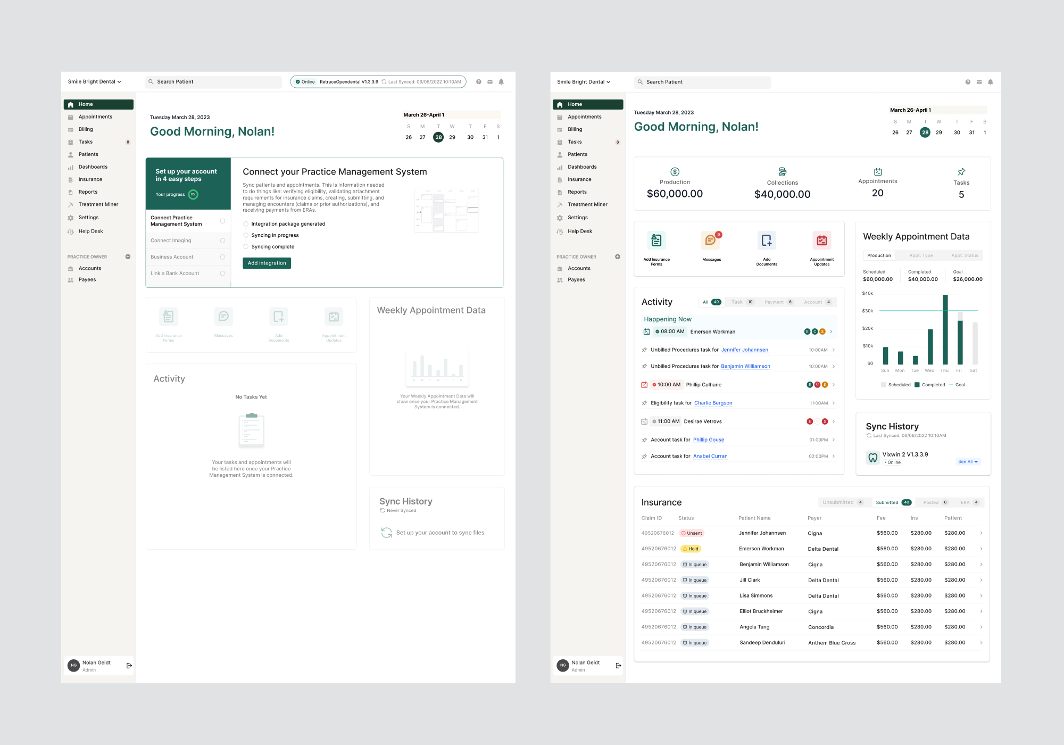Click the Add integration button
The width and height of the screenshot is (1064, 745).
point(267,263)
